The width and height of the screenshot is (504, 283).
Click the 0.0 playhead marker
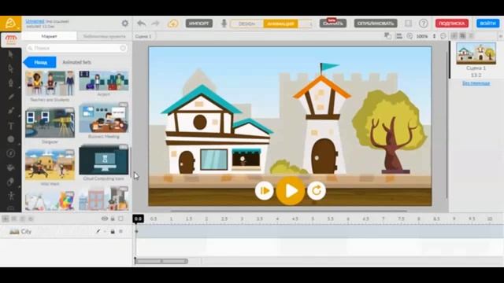(x=138, y=219)
